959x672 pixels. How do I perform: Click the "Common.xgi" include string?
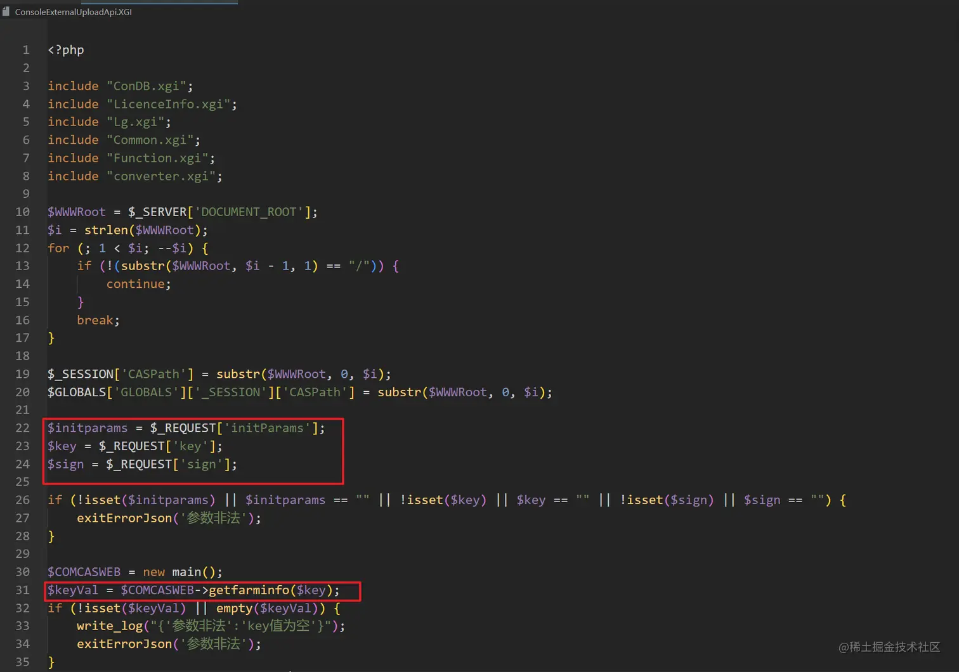tap(150, 140)
